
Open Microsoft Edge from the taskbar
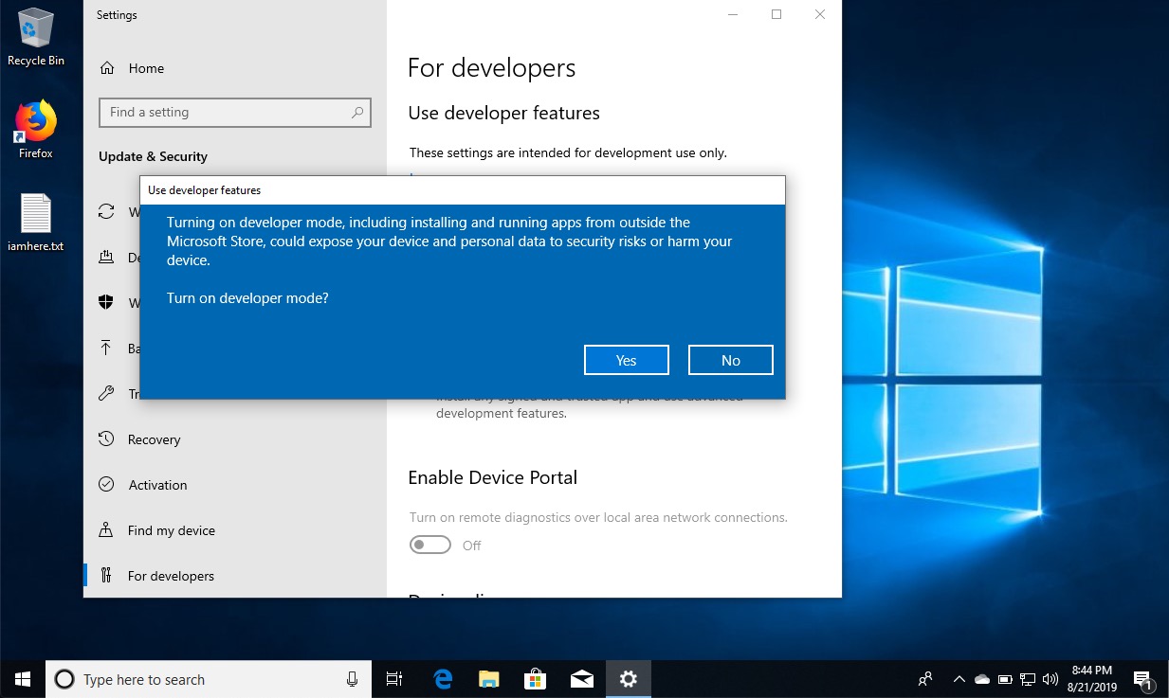coord(442,678)
